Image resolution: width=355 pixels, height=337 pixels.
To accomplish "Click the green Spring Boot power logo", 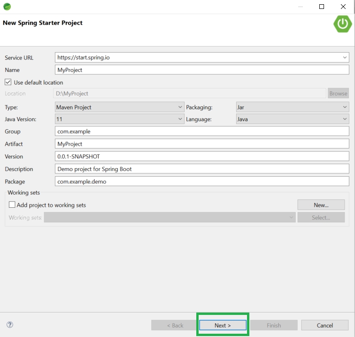I will 342,24.
